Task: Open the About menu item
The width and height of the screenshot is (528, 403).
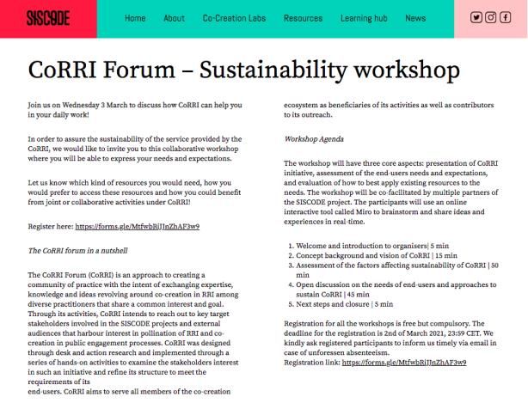Action: [x=174, y=18]
